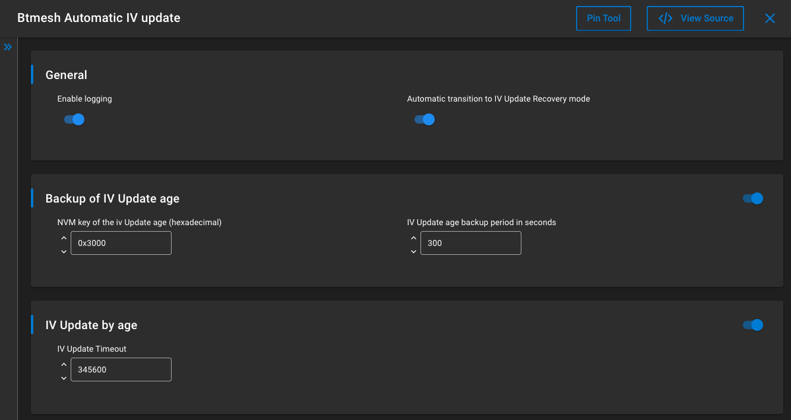Expand the collapsed sidebar using the chevron icon
This screenshot has width=791, height=420.
click(8, 46)
